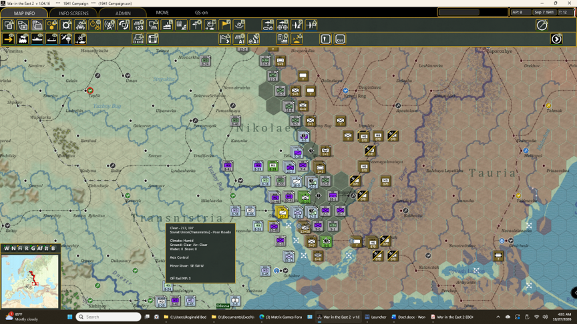Select the highlighted yellow unit counter stack

point(282,212)
